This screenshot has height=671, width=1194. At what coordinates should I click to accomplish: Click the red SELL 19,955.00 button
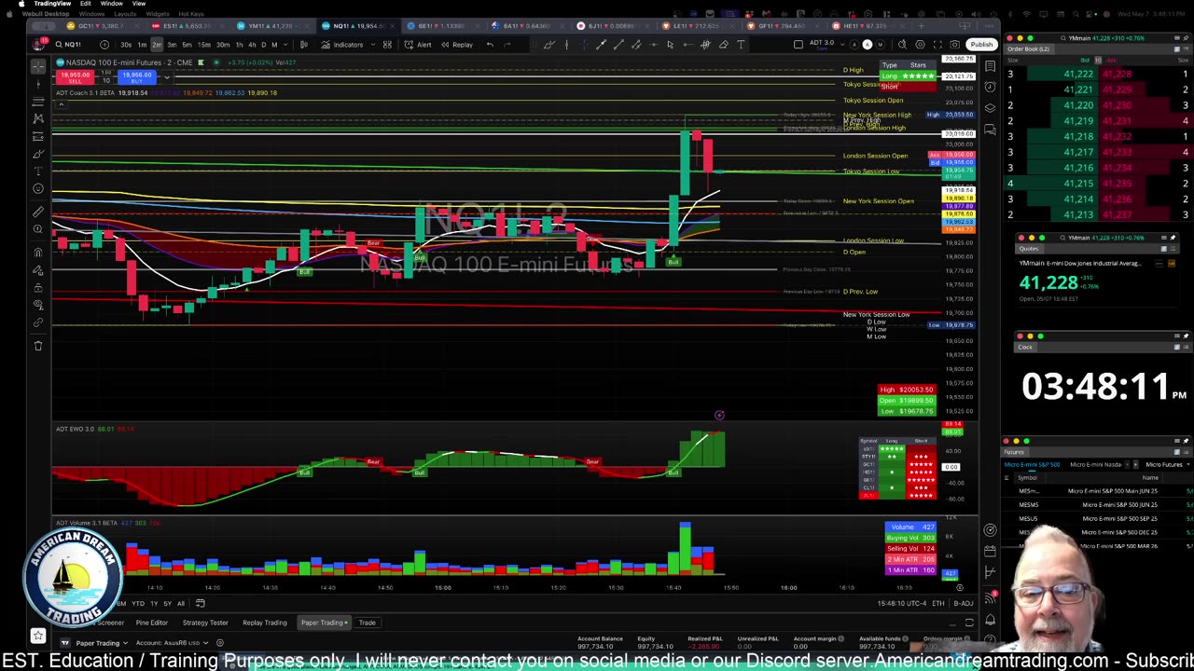pos(76,77)
